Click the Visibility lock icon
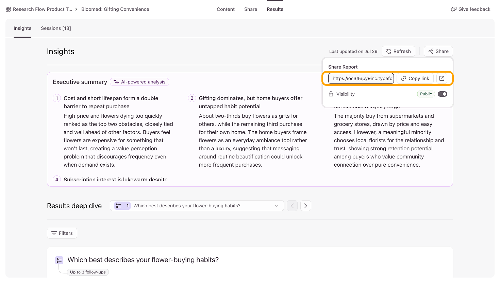The image size is (500, 283). (331, 94)
